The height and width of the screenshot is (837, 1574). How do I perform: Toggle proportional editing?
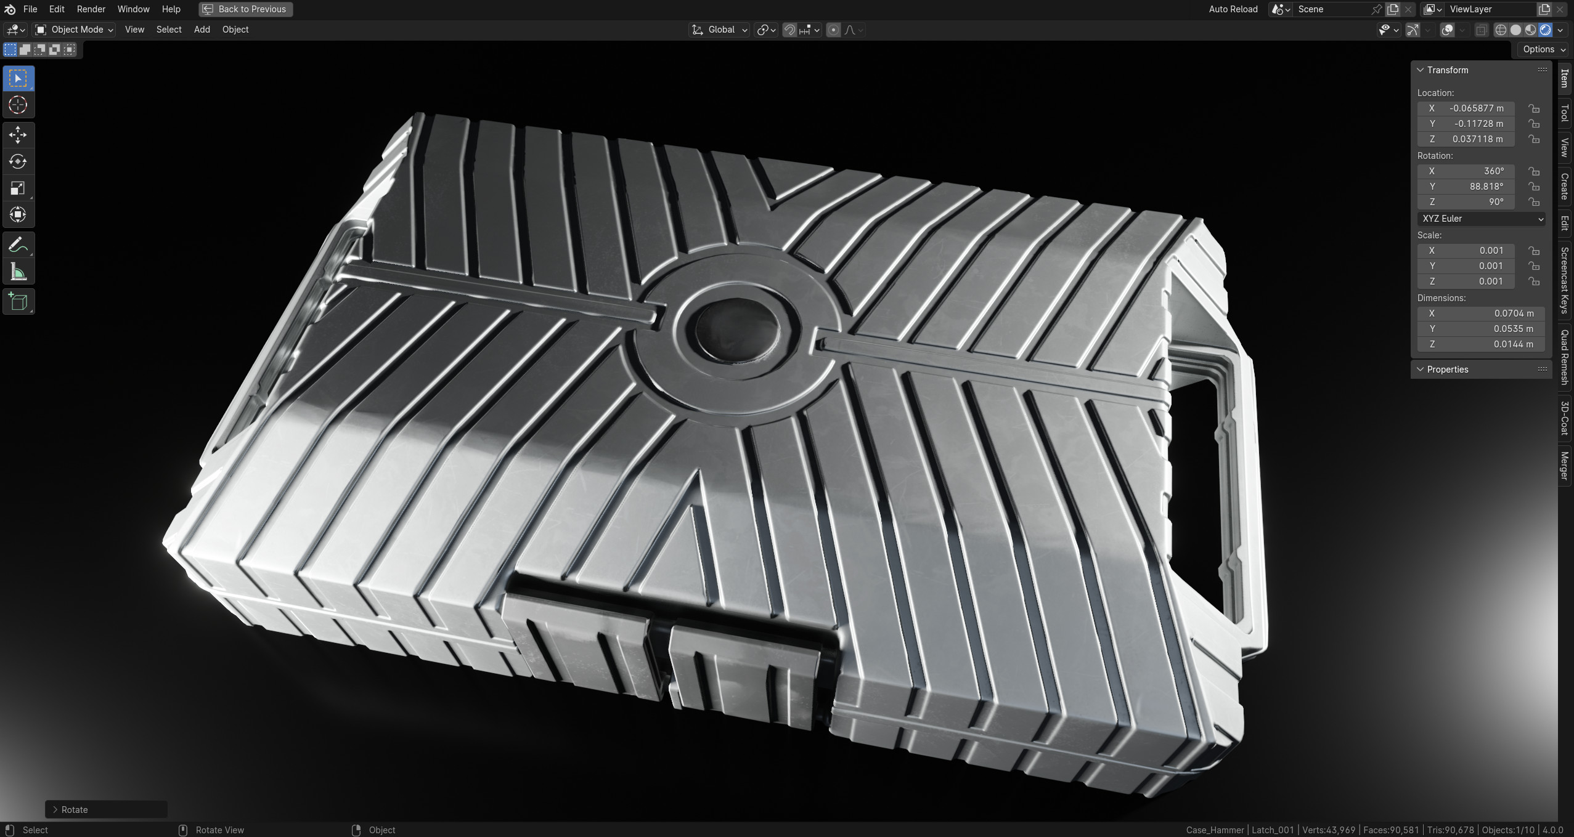pos(833,30)
